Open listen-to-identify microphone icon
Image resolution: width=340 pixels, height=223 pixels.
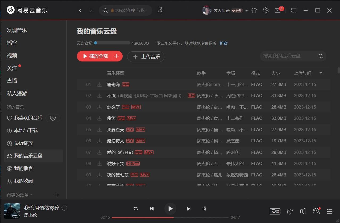[160, 10]
